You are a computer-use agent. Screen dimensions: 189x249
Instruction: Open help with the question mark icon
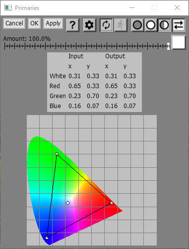tap(72, 25)
